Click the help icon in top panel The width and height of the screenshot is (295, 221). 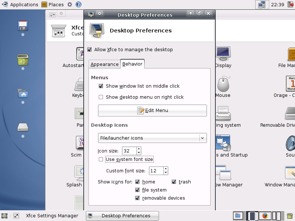[x=79, y=5]
